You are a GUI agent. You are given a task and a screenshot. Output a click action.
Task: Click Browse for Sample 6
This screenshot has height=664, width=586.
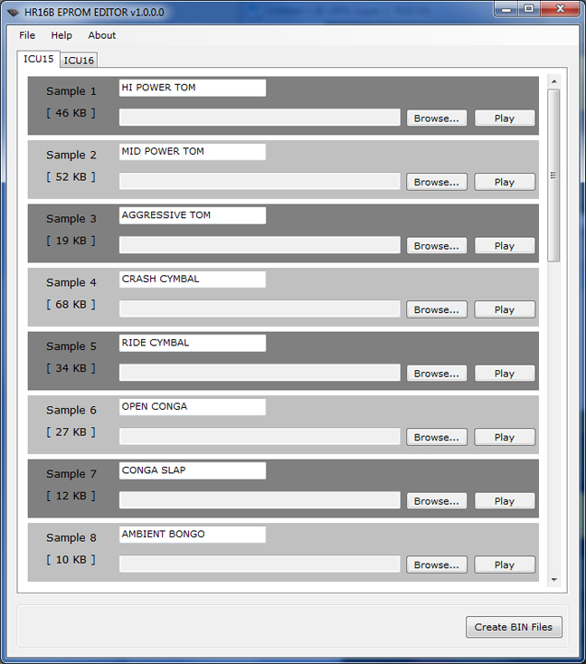click(x=437, y=437)
